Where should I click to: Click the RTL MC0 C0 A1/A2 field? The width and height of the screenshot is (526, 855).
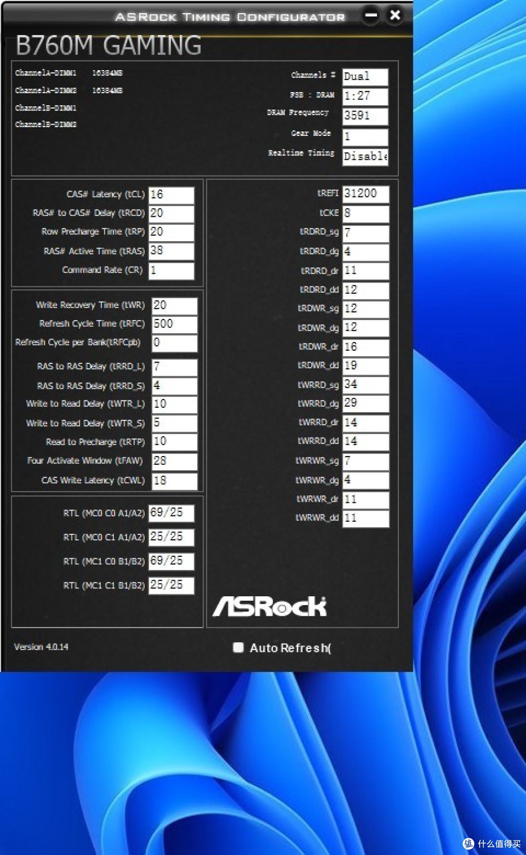[171, 513]
